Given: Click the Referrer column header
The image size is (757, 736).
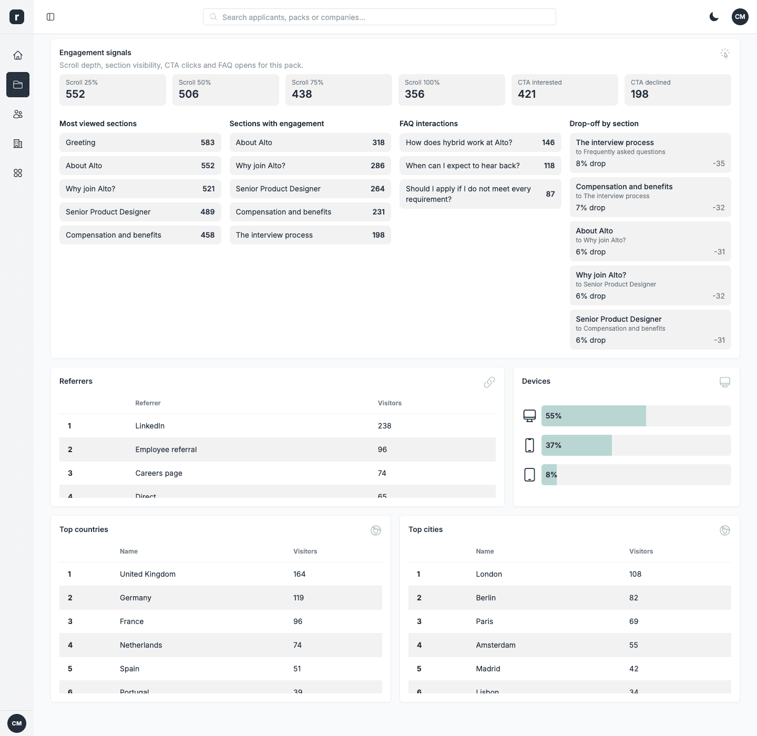Looking at the screenshot, I should 148,403.
